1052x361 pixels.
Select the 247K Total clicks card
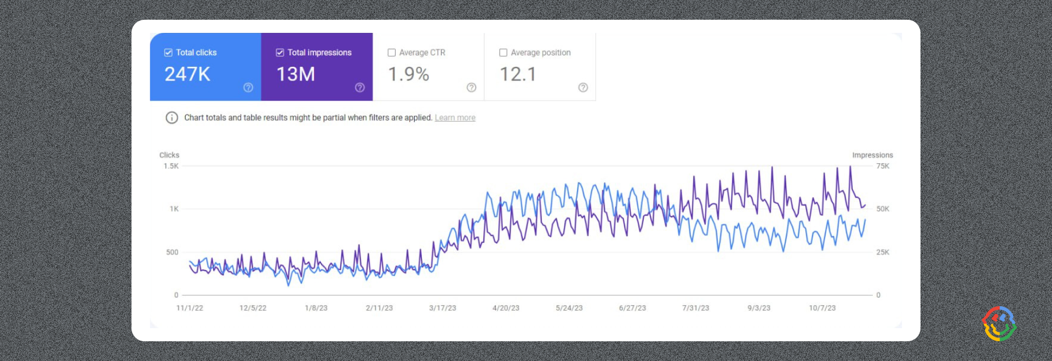205,67
